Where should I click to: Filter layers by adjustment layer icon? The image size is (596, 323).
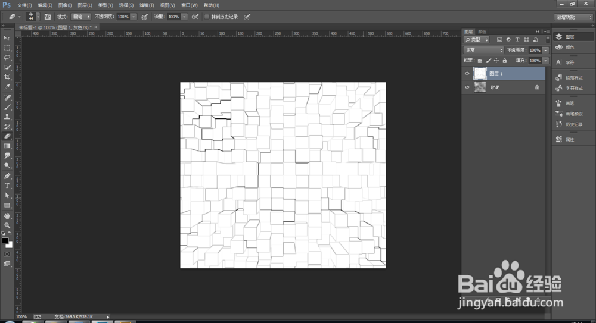click(508, 39)
